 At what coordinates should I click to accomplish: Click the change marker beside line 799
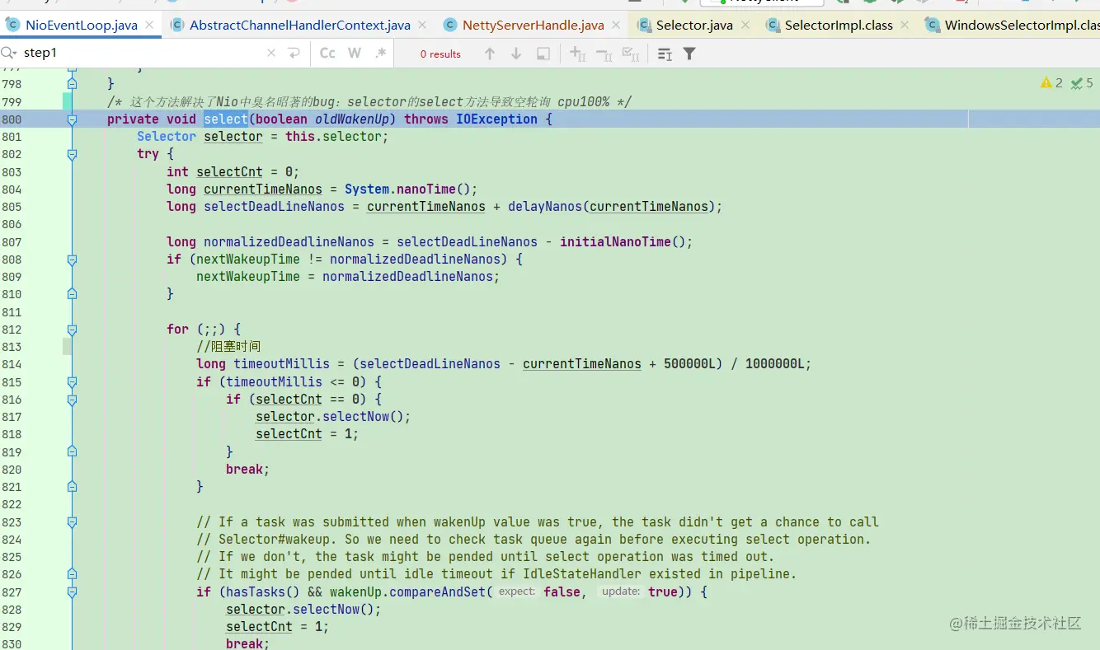(x=68, y=101)
